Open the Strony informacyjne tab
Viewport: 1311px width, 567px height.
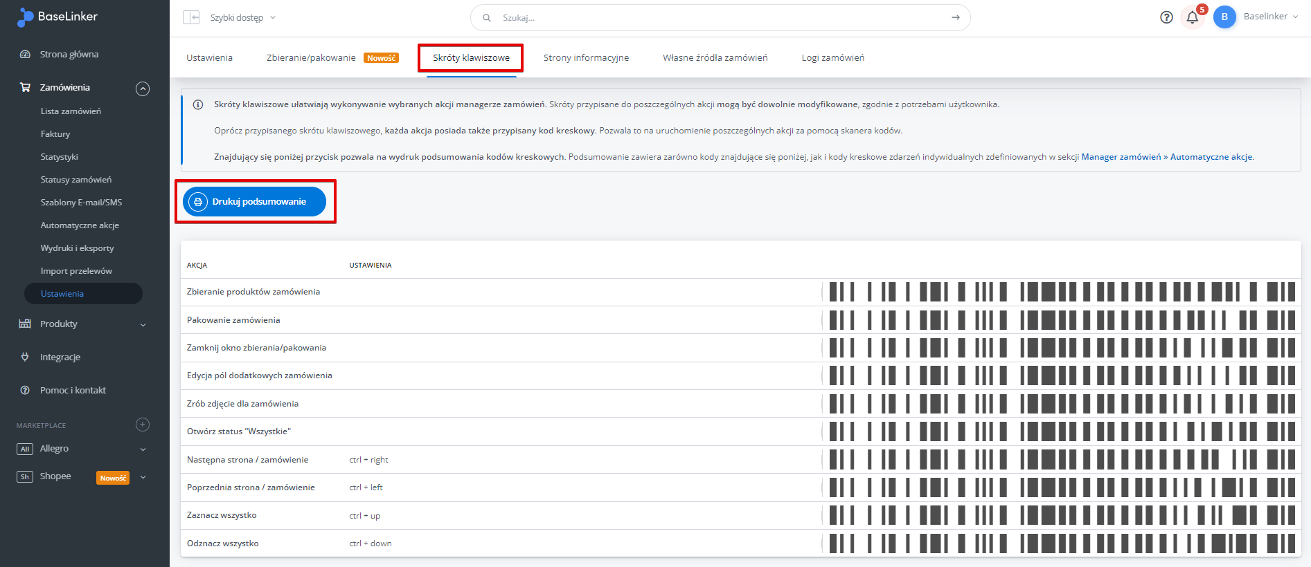tap(586, 57)
